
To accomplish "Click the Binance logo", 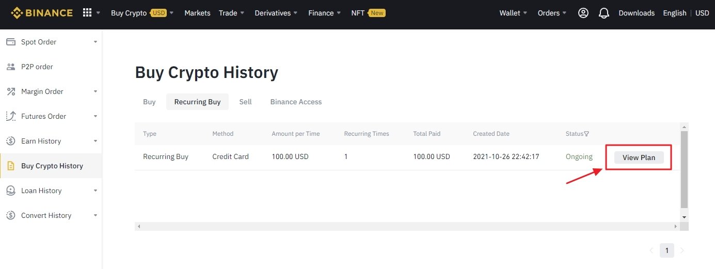I will tap(42, 13).
